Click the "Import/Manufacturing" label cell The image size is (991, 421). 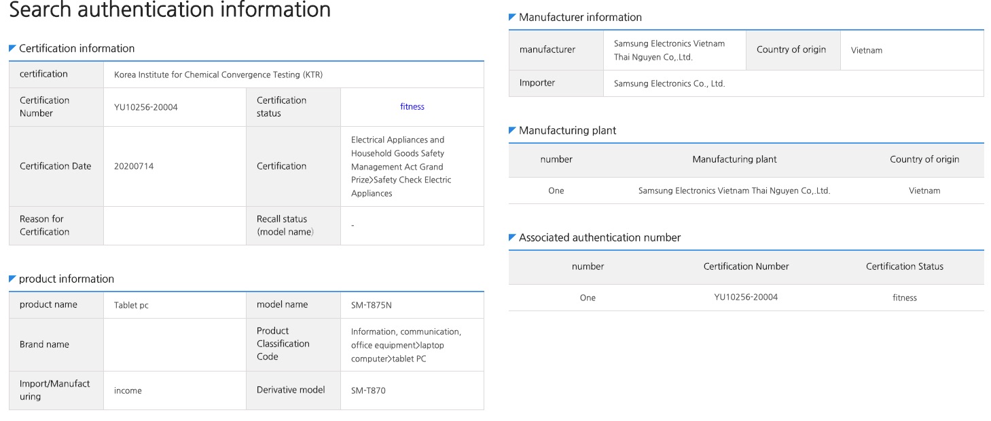click(x=55, y=390)
